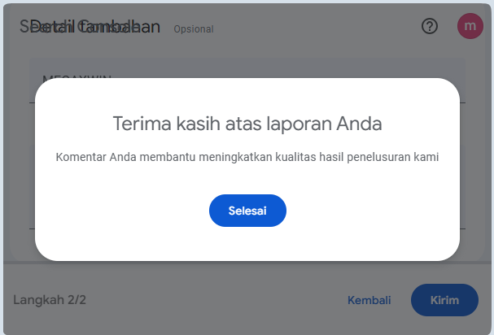
Task: Submit the report with Kirim
Action: 444,300
